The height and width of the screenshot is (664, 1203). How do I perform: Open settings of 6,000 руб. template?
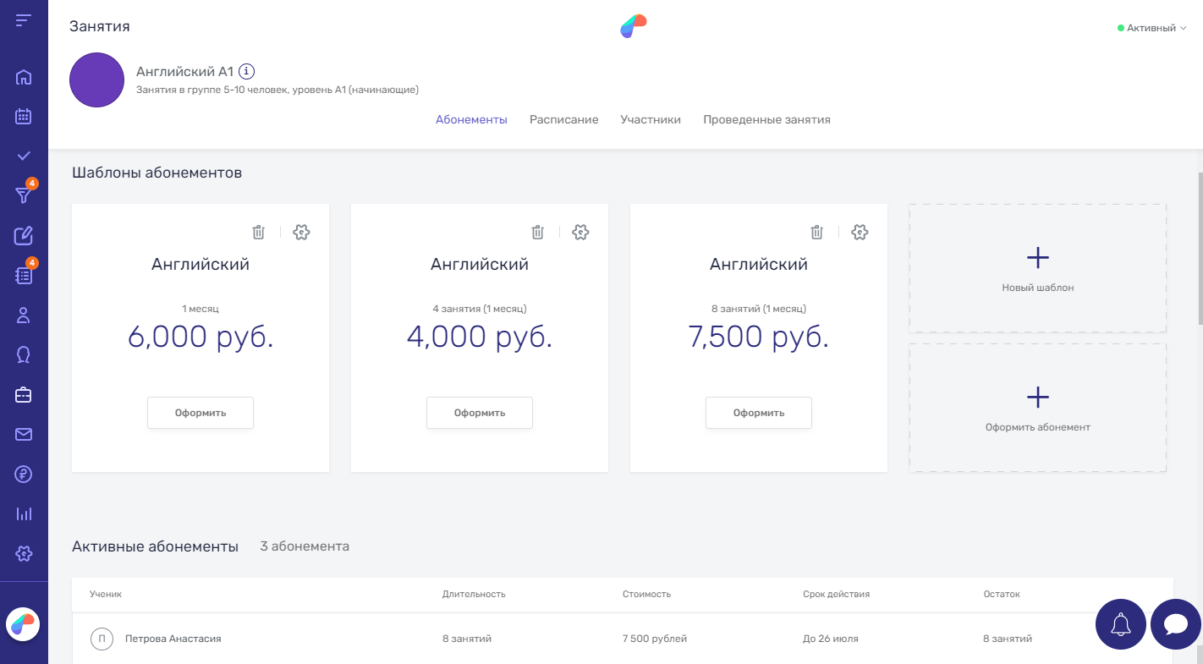click(301, 232)
